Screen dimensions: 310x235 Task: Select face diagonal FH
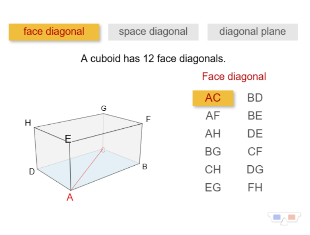255,188
